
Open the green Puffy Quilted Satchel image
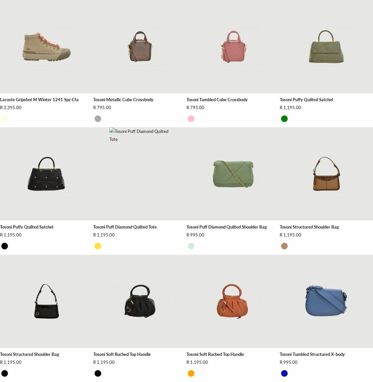326,47
